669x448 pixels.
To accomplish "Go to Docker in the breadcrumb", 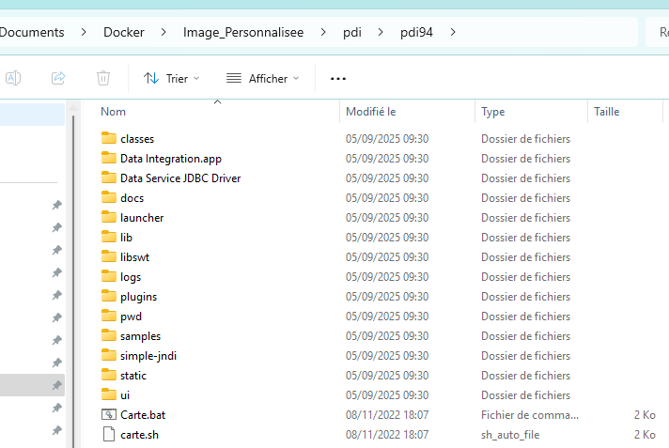I will coord(124,33).
